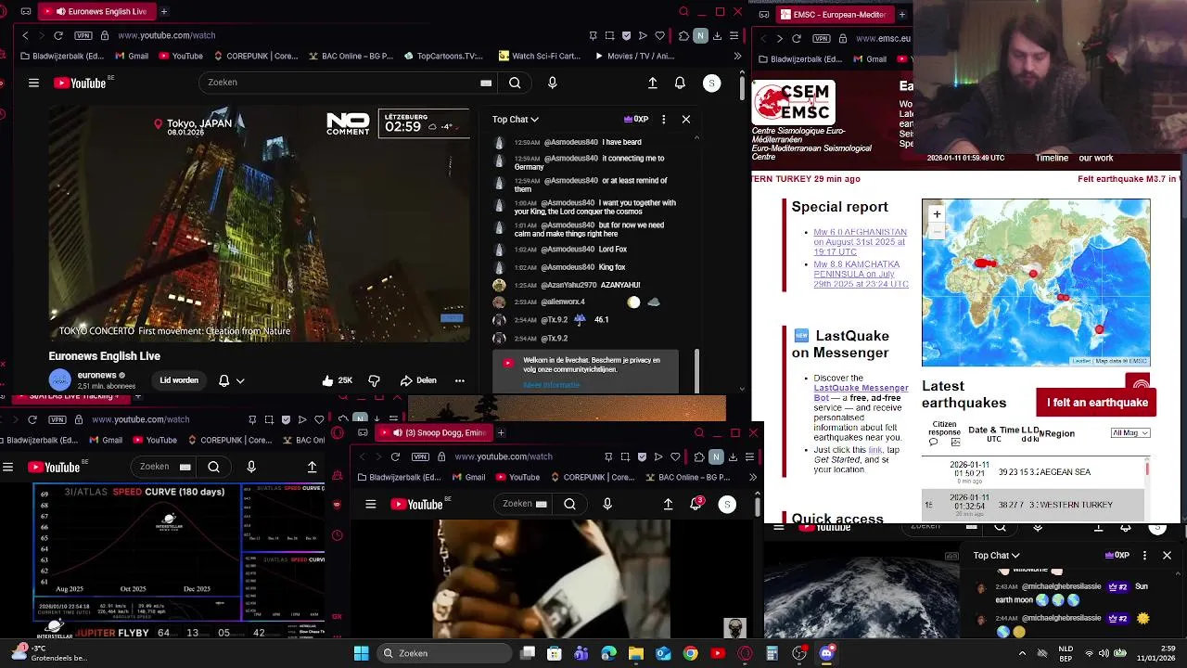
Task: Click the Delen share button
Action: (418, 379)
